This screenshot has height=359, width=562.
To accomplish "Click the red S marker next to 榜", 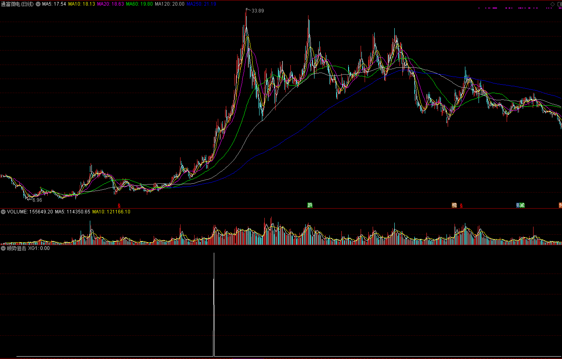I will [461, 205].
